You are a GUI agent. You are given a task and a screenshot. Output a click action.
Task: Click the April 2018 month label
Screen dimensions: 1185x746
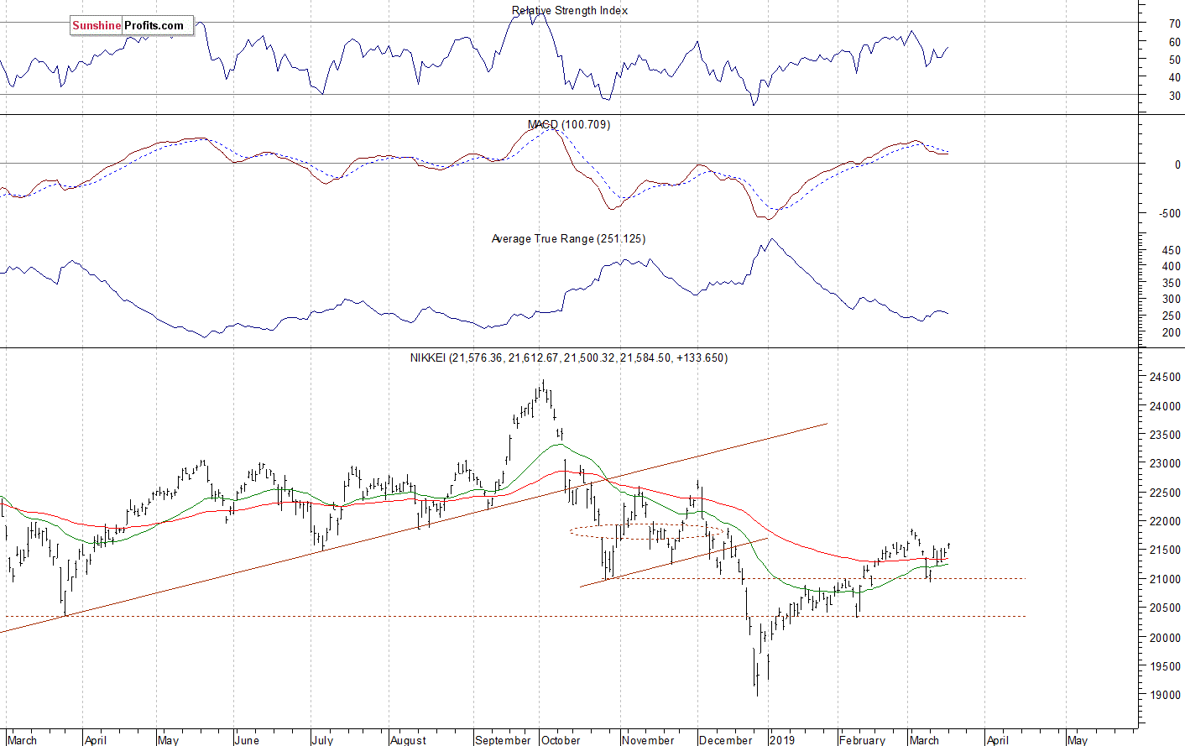pos(95,739)
